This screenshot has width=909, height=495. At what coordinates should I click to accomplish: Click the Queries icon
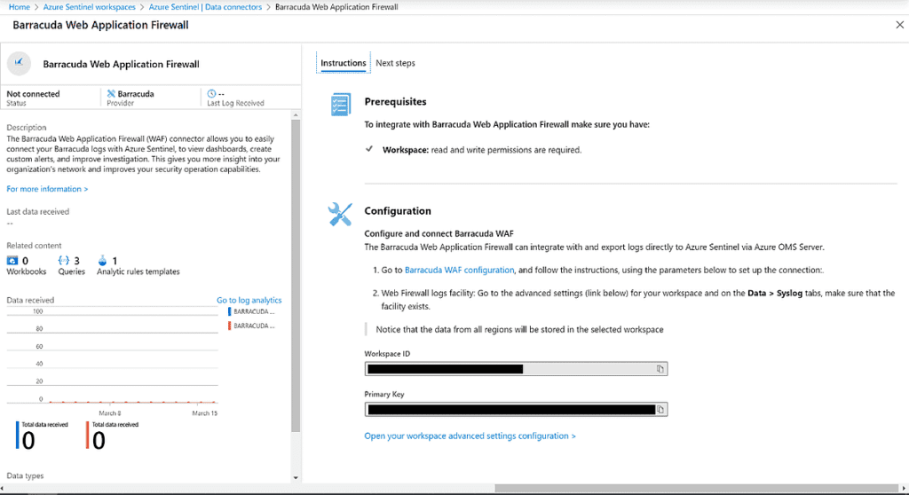(x=64, y=260)
